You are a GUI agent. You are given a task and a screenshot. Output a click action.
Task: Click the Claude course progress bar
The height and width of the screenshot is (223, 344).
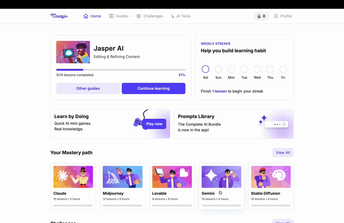[x=73, y=205]
